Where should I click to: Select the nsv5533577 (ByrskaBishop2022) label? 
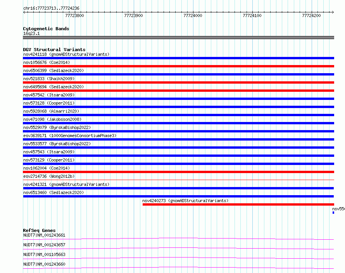(x=57, y=144)
